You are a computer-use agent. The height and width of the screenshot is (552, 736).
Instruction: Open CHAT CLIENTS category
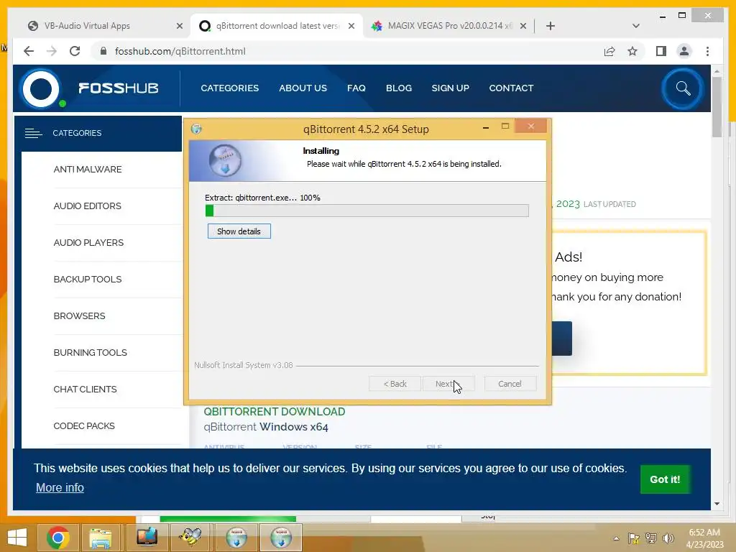(85, 389)
